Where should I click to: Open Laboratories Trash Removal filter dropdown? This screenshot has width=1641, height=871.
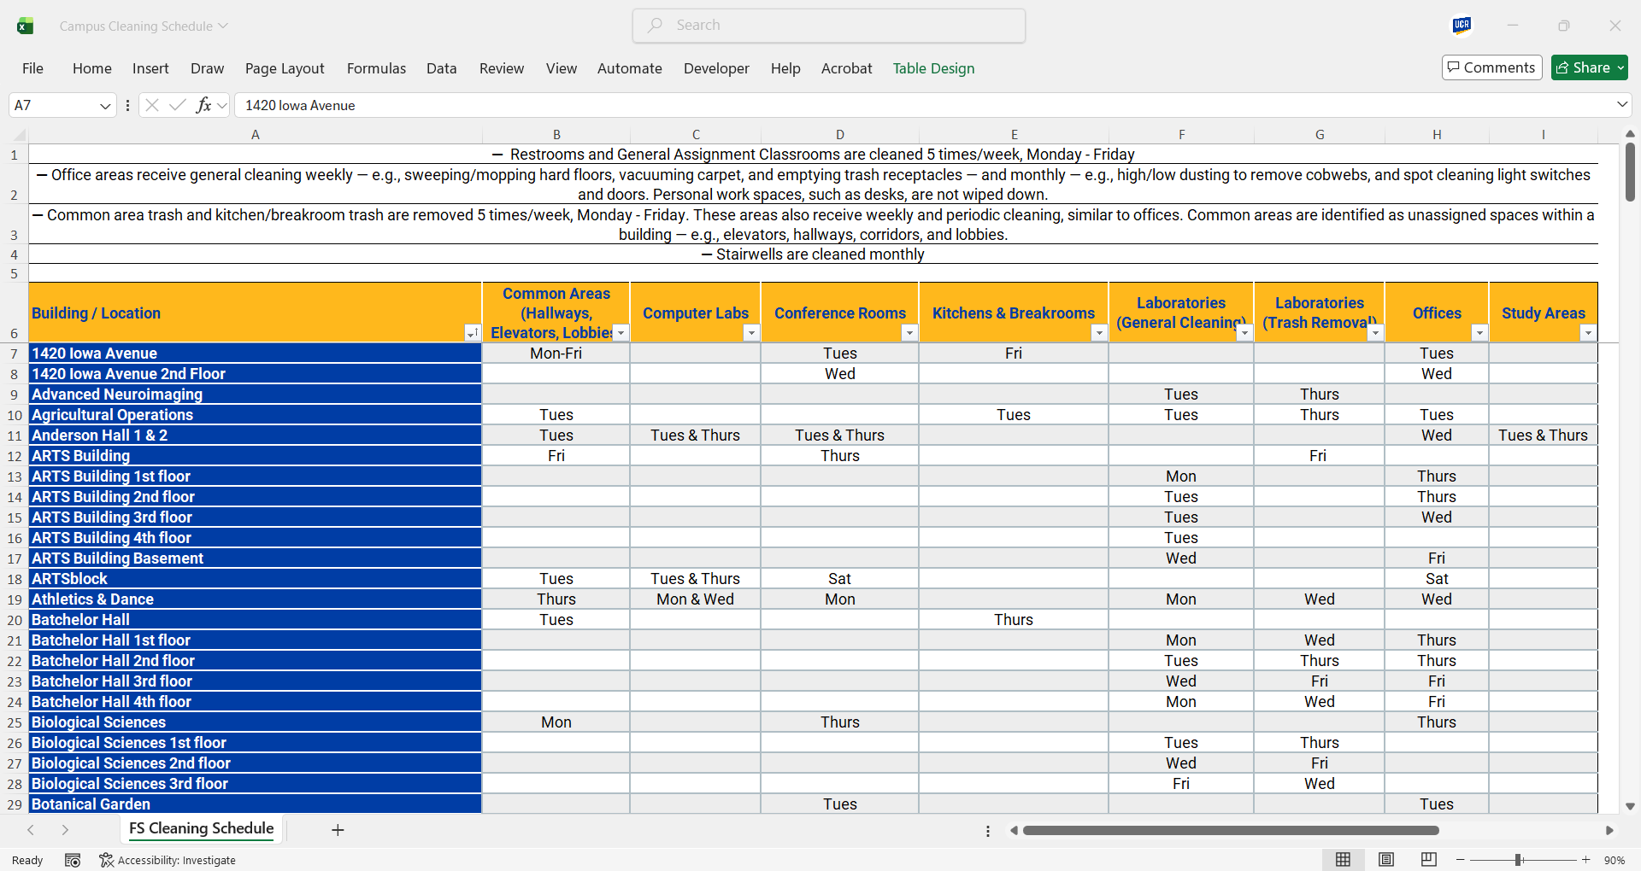(x=1375, y=333)
